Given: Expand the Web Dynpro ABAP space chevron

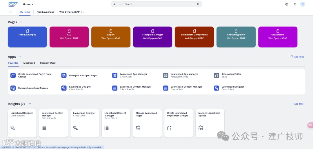Looking at the screenshot, I should (x=83, y=12).
